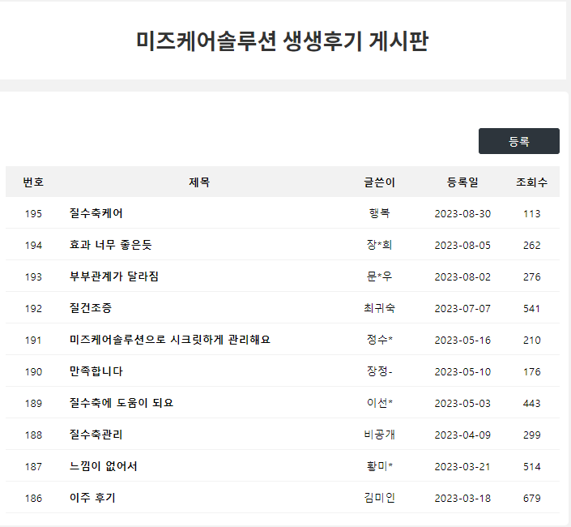Viewport: 571px width, 527px height.
Task: Click author name 최귀숙
Action: point(380,308)
